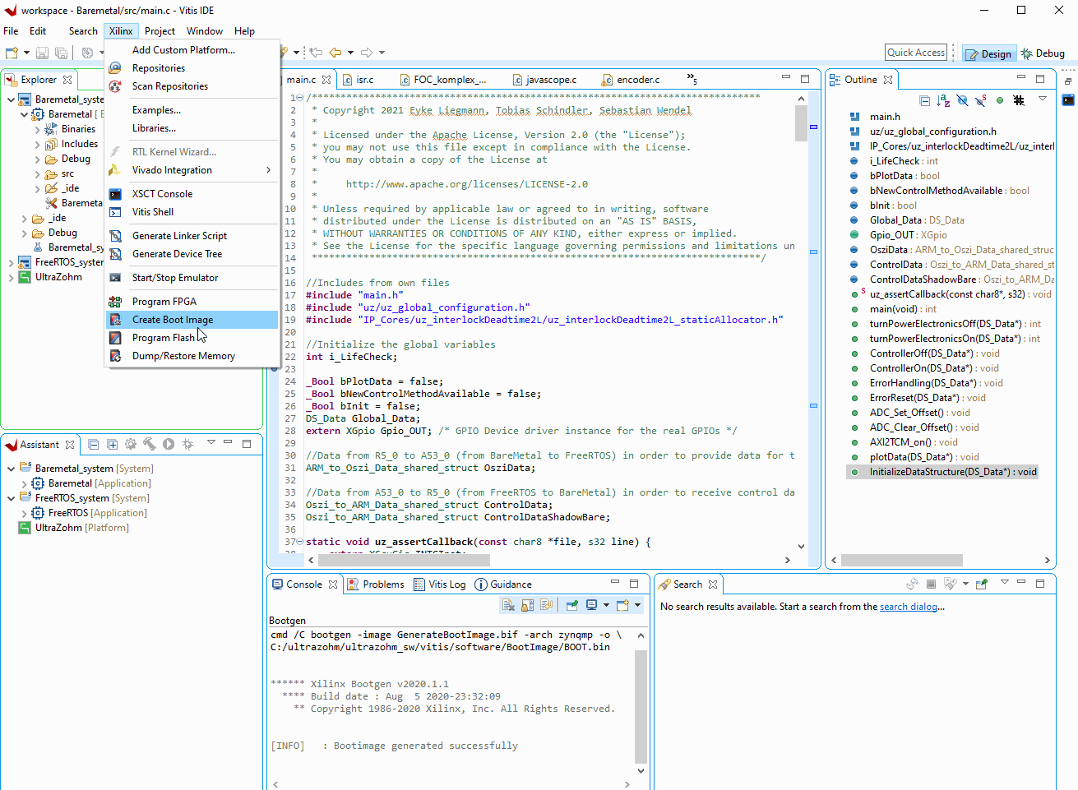
Task: Click the back navigation arrow in toolbar
Action: tap(335, 53)
